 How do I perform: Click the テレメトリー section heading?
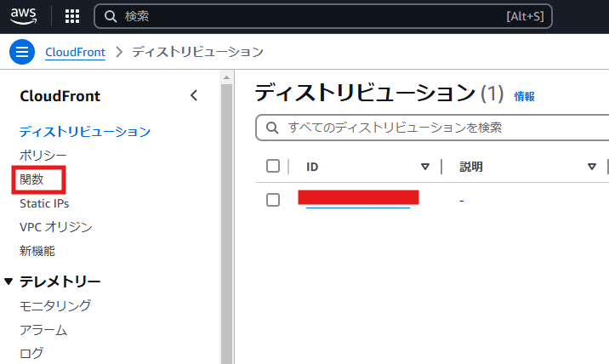click(x=60, y=282)
